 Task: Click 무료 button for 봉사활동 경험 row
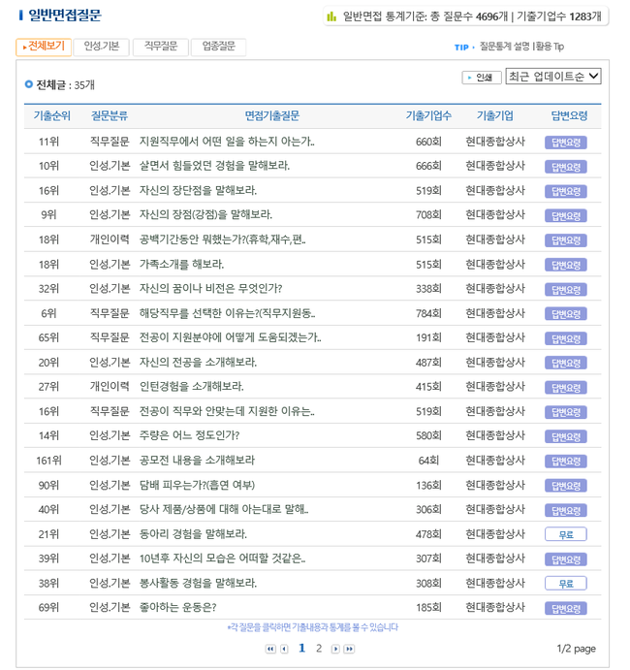(x=565, y=584)
